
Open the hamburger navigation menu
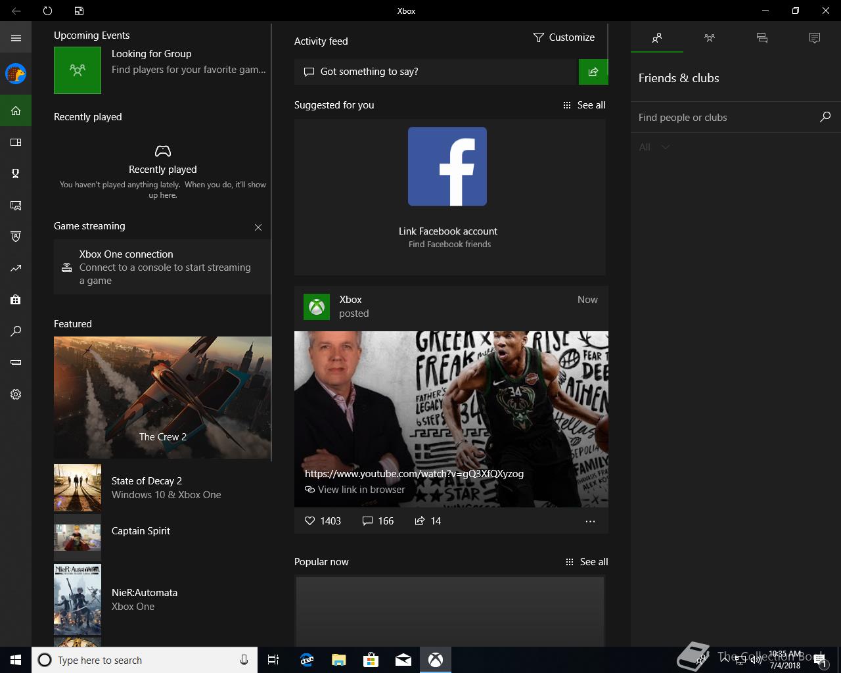(16, 38)
